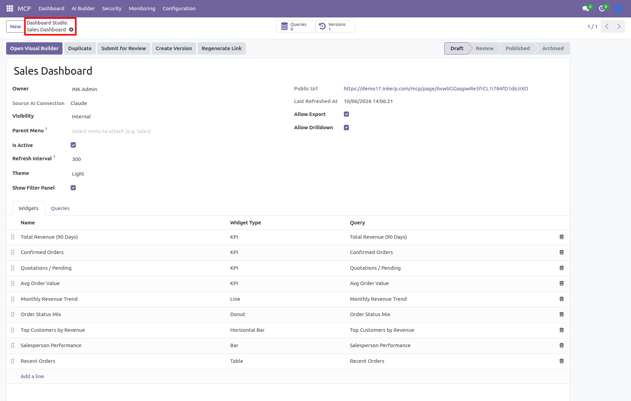
Task: Click Add a line in the widgets list
Action: (32, 376)
